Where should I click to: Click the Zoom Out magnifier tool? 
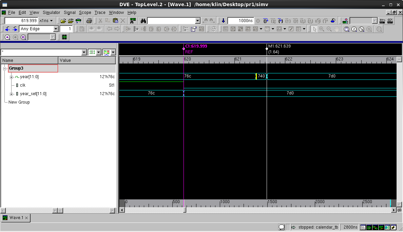329,29
